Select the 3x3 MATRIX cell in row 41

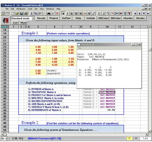click(x=107, y=101)
